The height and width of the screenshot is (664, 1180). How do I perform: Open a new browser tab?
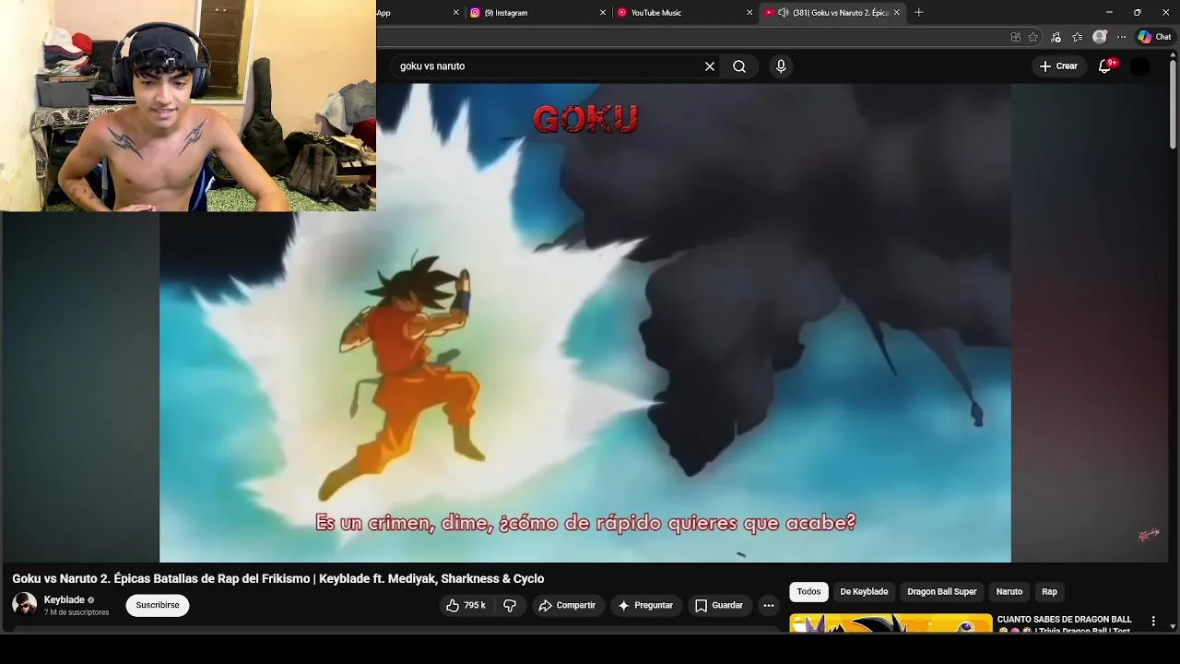(x=918, y=13)
